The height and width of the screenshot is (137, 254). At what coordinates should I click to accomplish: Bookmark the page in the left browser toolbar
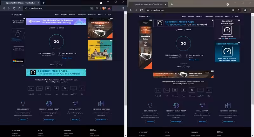click(19, 8)
